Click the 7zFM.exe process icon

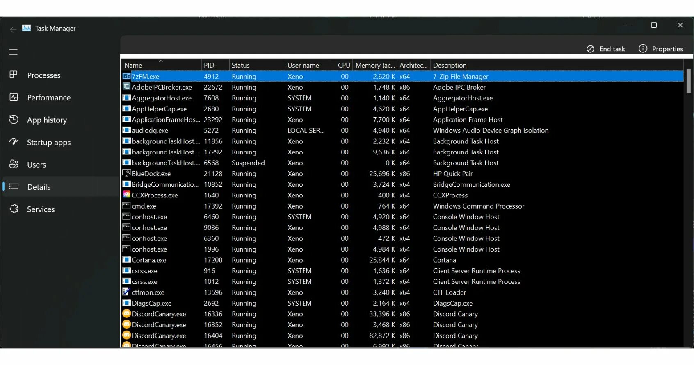point(127,76)
